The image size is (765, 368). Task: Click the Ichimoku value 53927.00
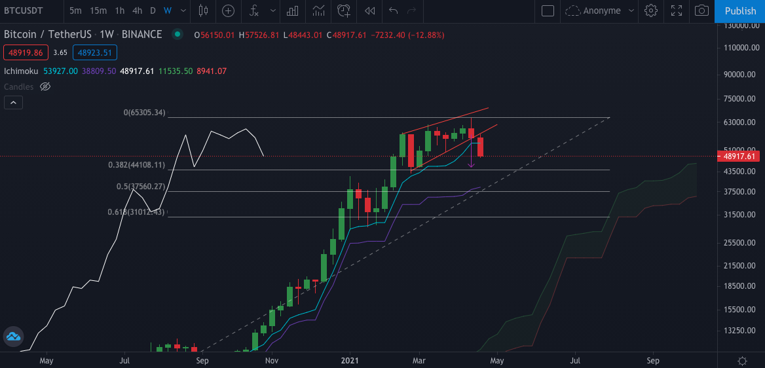click(x=60, y=71)
